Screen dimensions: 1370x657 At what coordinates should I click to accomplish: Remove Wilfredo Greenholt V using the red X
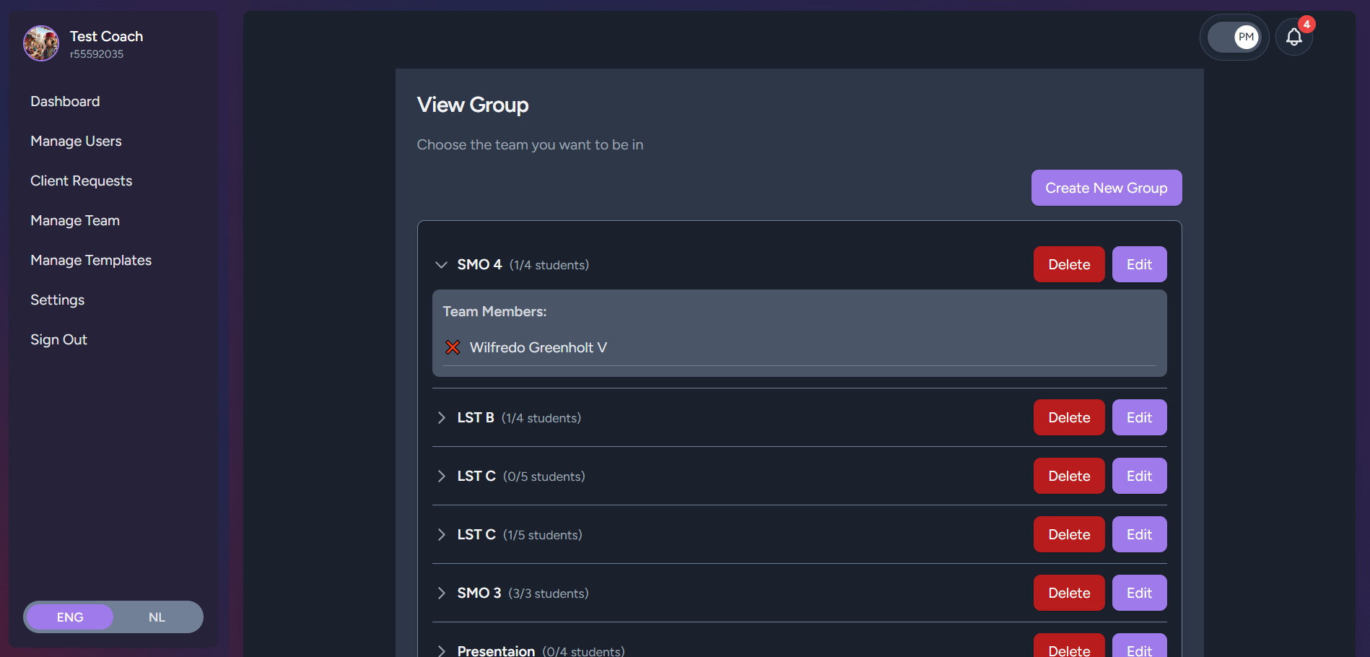[x=453, y=347]
